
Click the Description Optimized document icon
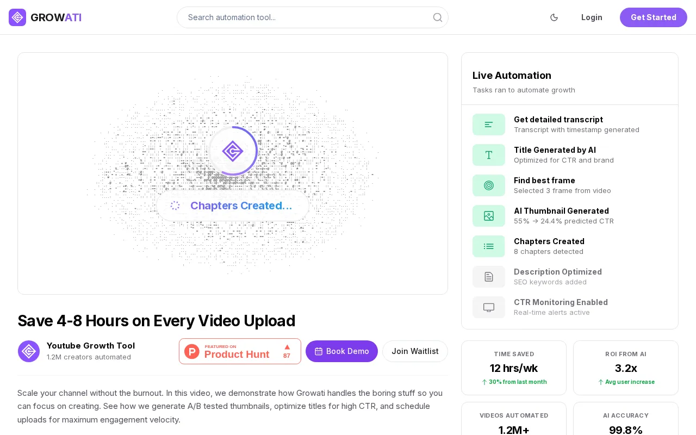pyautogui.click(x=489, y=277)
